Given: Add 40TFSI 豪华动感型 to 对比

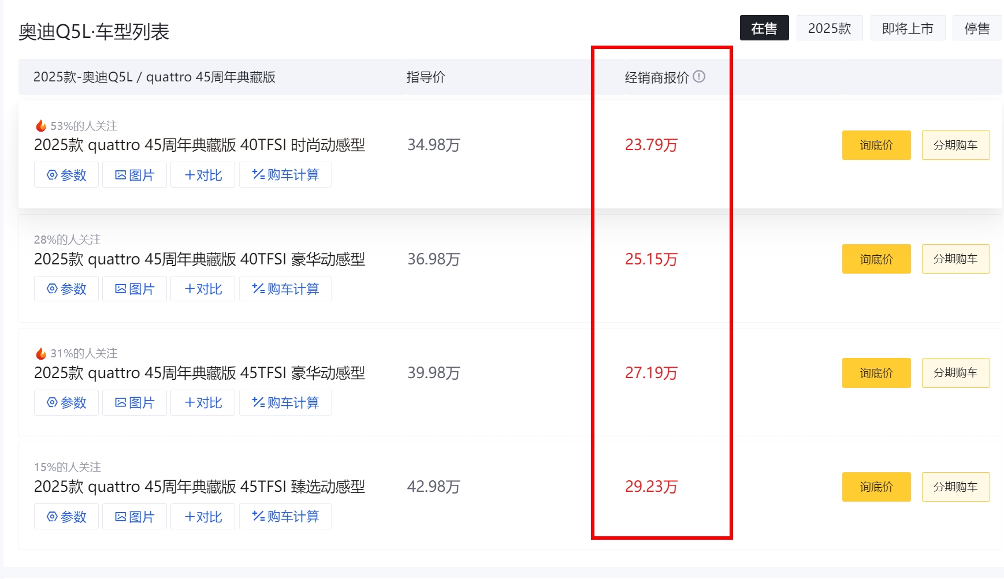Looking at the screenshot, I should (x=203, y=289).
